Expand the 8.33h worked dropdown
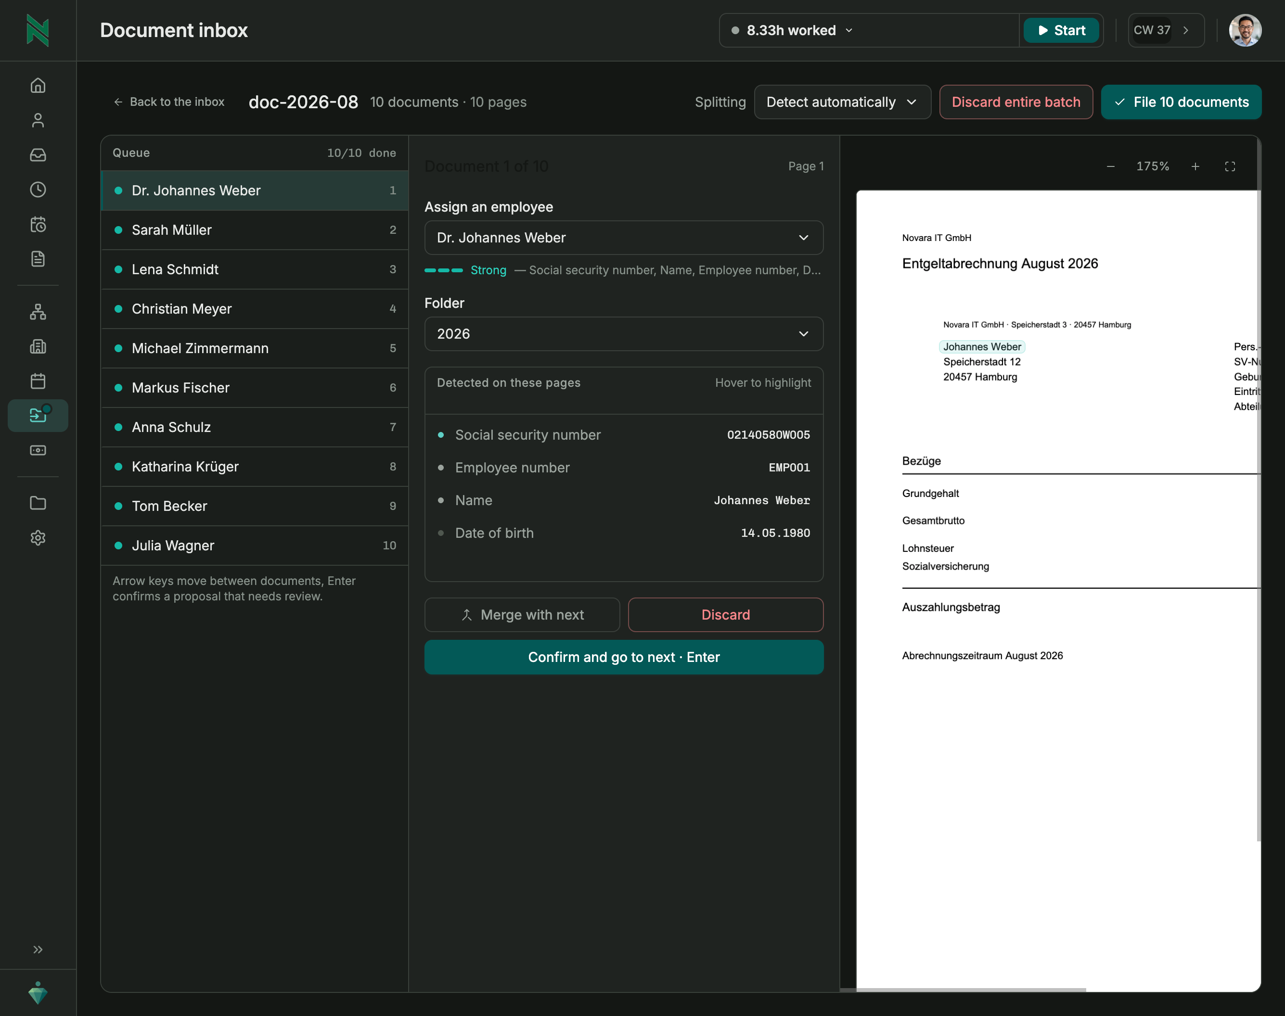 tap(792, 30)
